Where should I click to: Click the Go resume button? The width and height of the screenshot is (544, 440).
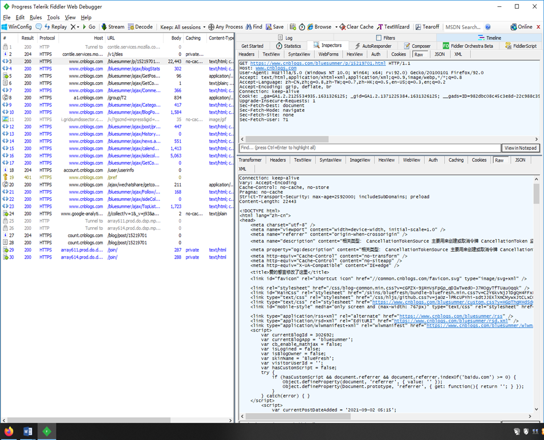(89, 27)
